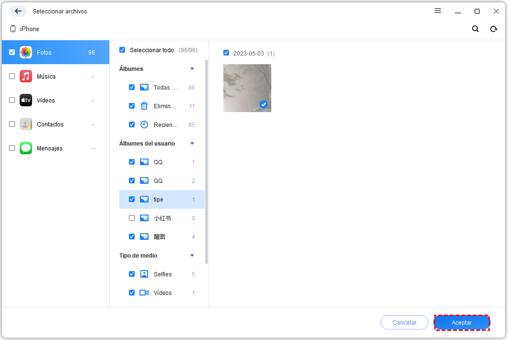
Task: Collapse the Álbumes del usuario section
Action: tap(192, 144)
